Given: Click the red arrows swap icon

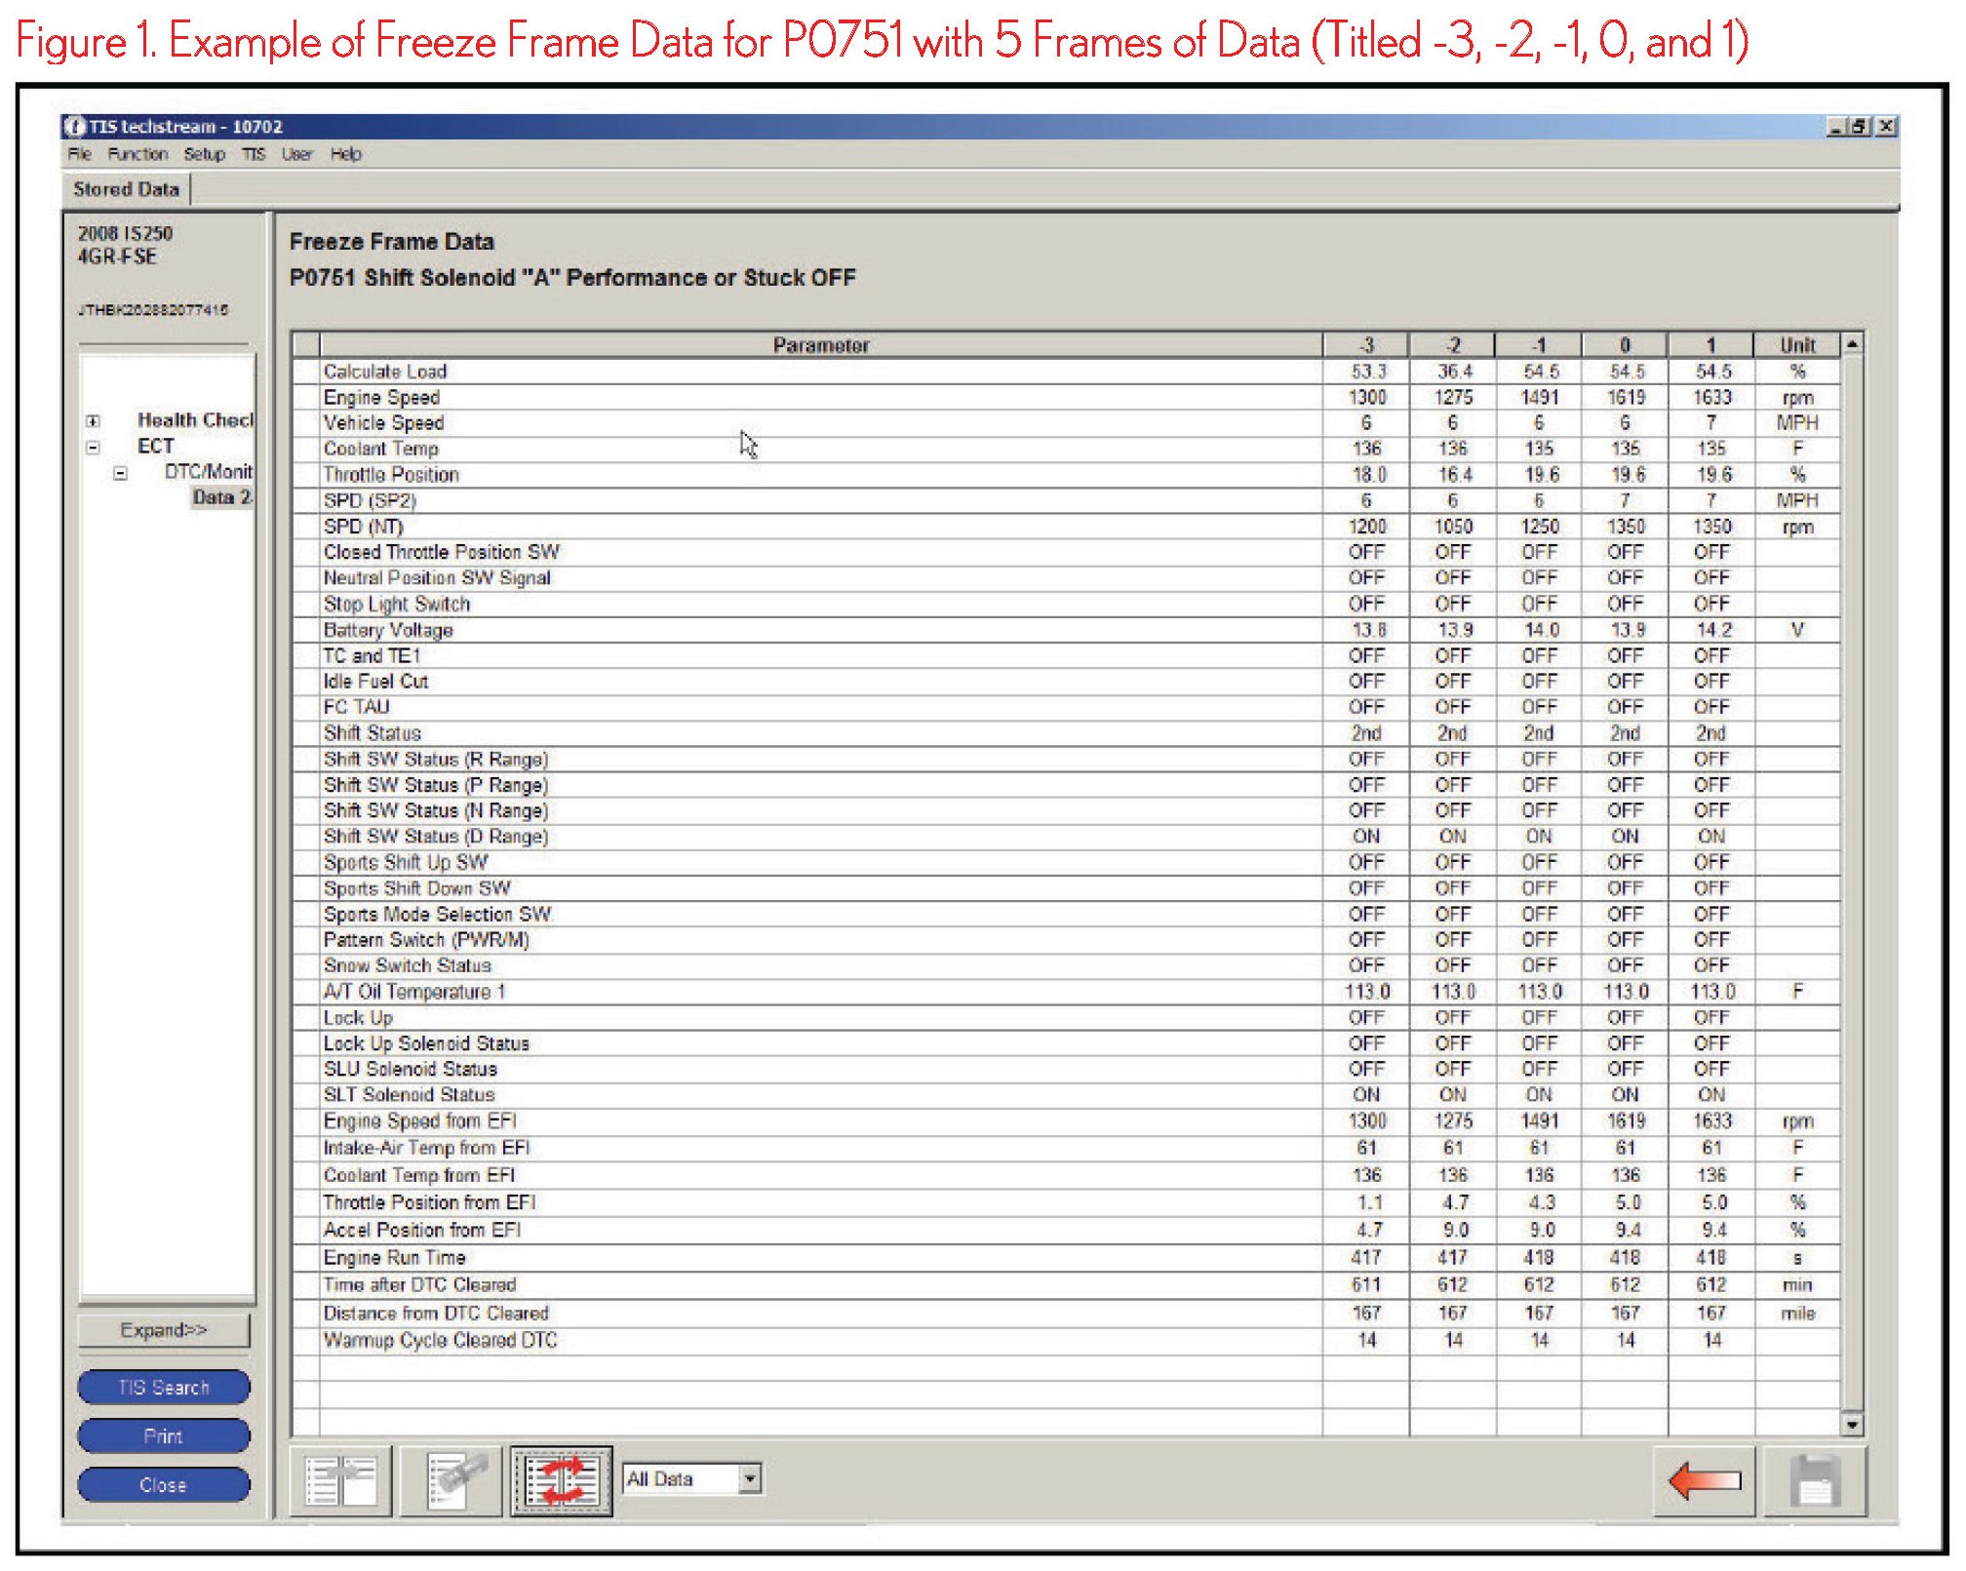Looking at the screenshot, I should tap(562, 1480).
